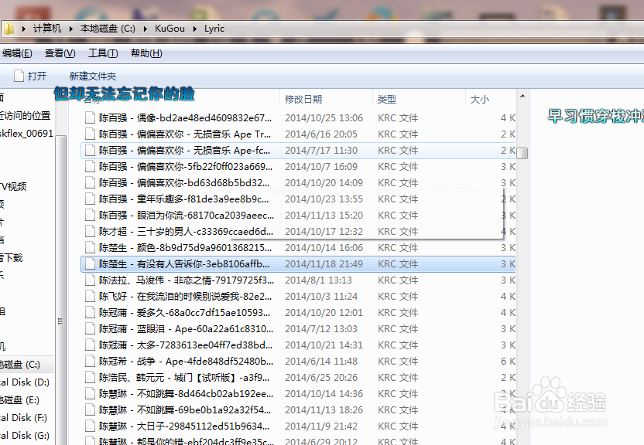Select file icon of 陈楚生 - 有没有人告诉你
Image resolution: width=644 pixels, height=445 pixels.
(90, 264)
